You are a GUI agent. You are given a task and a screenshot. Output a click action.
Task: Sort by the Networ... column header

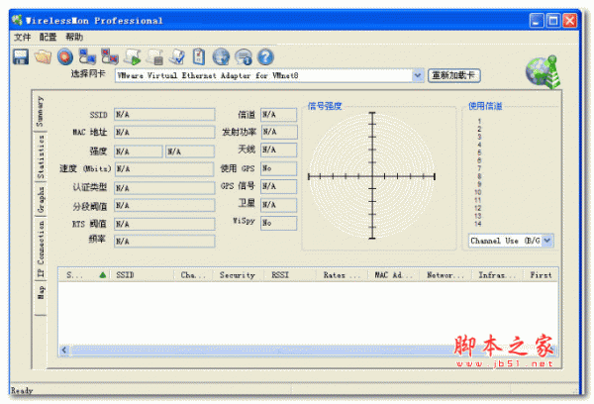(445, 275)
